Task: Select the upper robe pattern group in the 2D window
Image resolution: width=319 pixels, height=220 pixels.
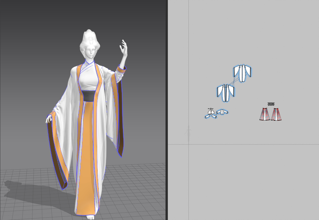Action: 242,73
